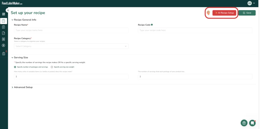
Task: Click 'Select a category to organize your recipes' text
Action: coord(29,41)
